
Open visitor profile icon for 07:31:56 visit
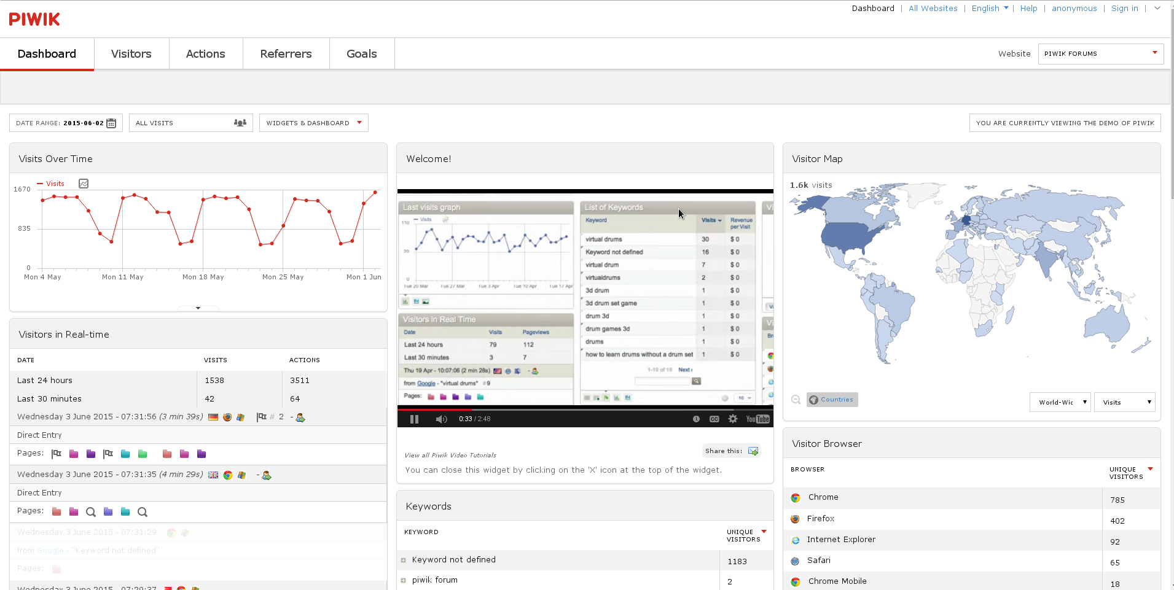point(300,417)
